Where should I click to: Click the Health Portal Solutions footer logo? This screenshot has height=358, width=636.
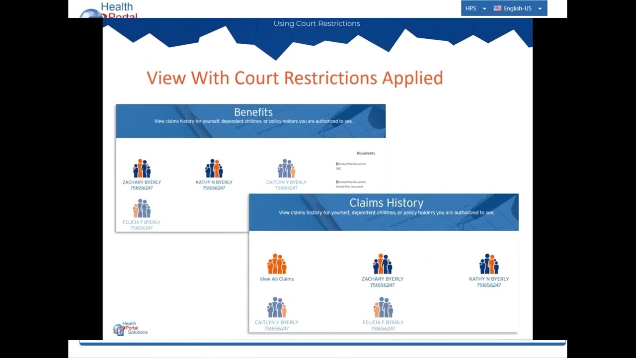point(130,328)
